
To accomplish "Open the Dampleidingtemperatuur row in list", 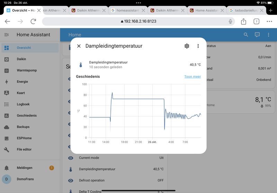I will point(116,169).
